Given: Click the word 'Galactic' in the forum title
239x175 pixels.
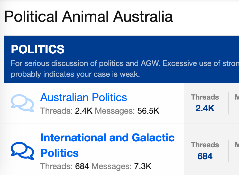Looking at the screenshot, I should tap(153, 138).
